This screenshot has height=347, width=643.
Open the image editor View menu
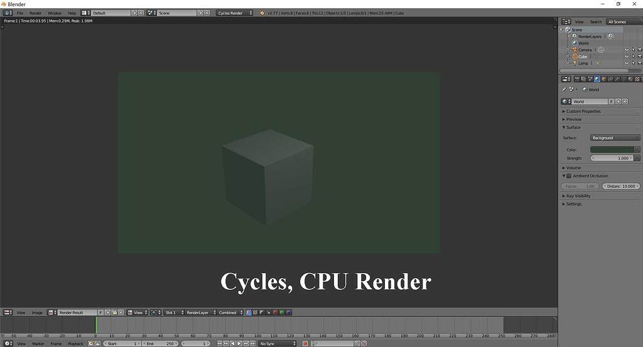click(21, 313)
